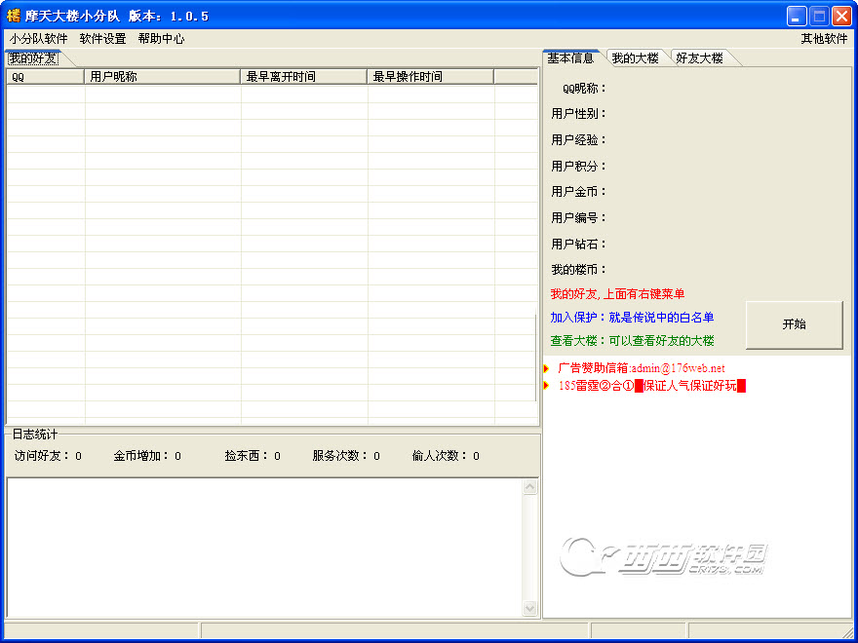Open the 其他软件 menu
This screenshot has width=858, height=643.
pyautogui.click(x=824, y=39)
